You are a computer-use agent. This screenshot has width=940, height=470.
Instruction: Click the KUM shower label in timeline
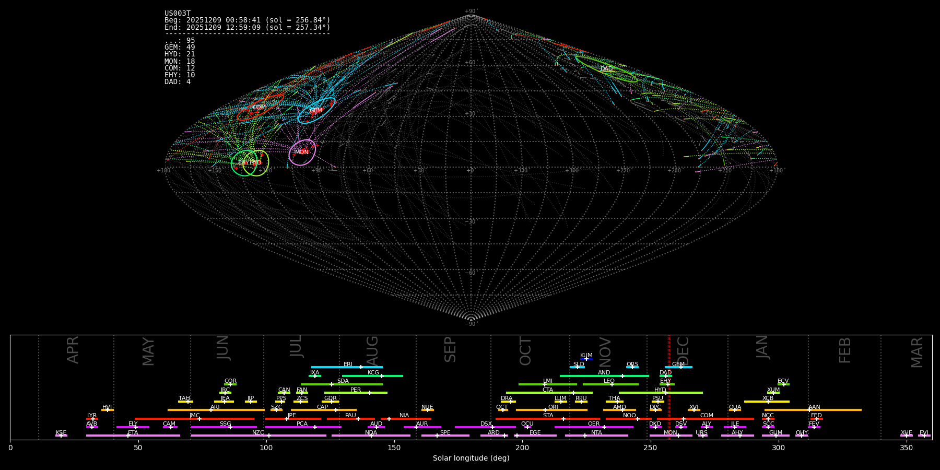tap(586, 356)
